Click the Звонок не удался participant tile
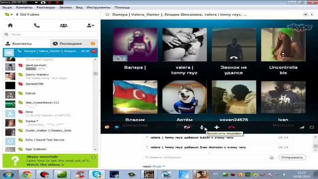Image resolution: width=318 pixels, height=179 pixels. (x=234, y=45)
